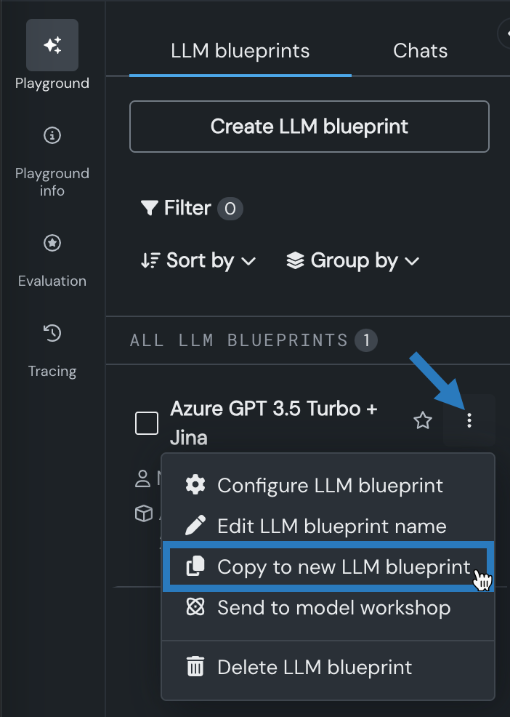
Task: Select the LLM blueprints tab
Action: pos(240,51)
